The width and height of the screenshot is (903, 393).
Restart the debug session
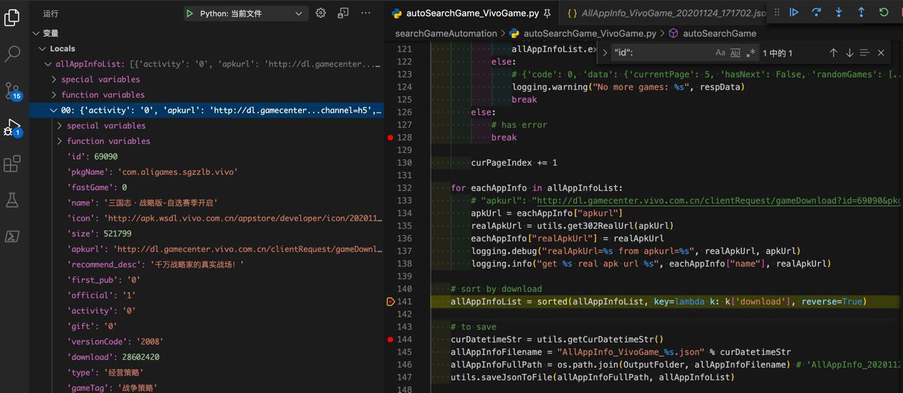[884, 13]
